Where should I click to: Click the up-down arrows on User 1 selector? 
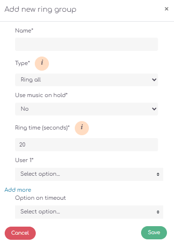tap(158, 174)
